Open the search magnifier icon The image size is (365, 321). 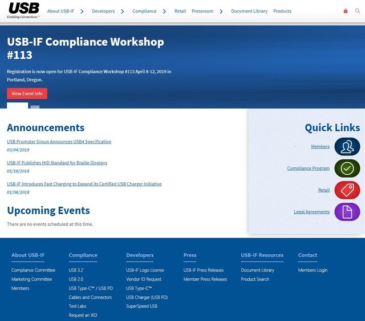[x=358, y=11]
